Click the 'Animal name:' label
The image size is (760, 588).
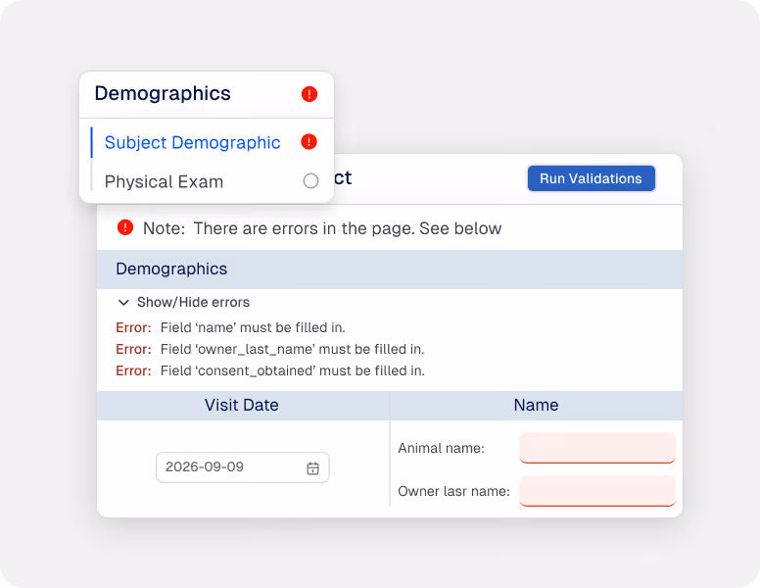point(441,448)
